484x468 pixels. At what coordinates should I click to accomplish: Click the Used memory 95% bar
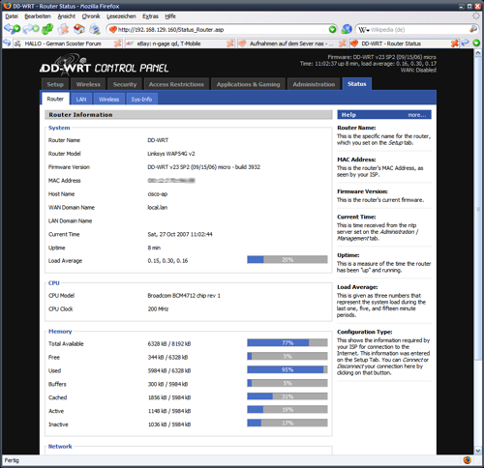click(287, 369)
